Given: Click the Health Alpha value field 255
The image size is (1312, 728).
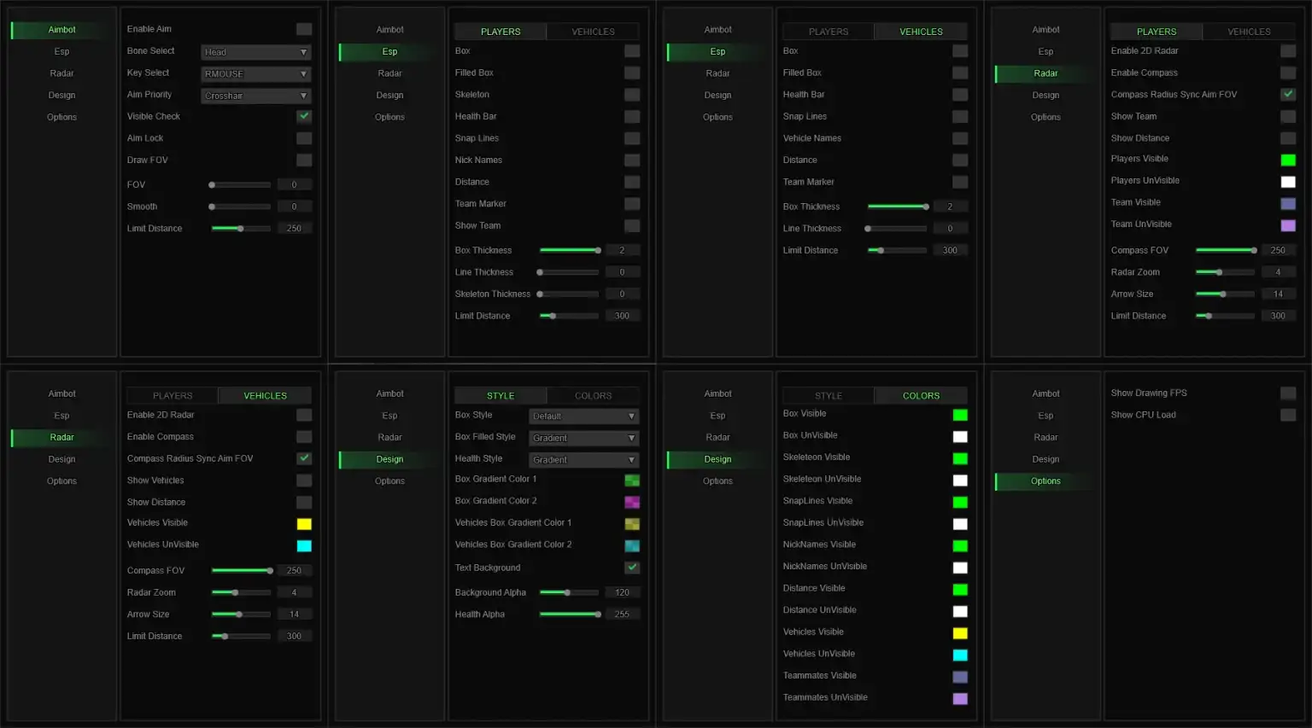Looking at the screenshot, I should (622, 614).
